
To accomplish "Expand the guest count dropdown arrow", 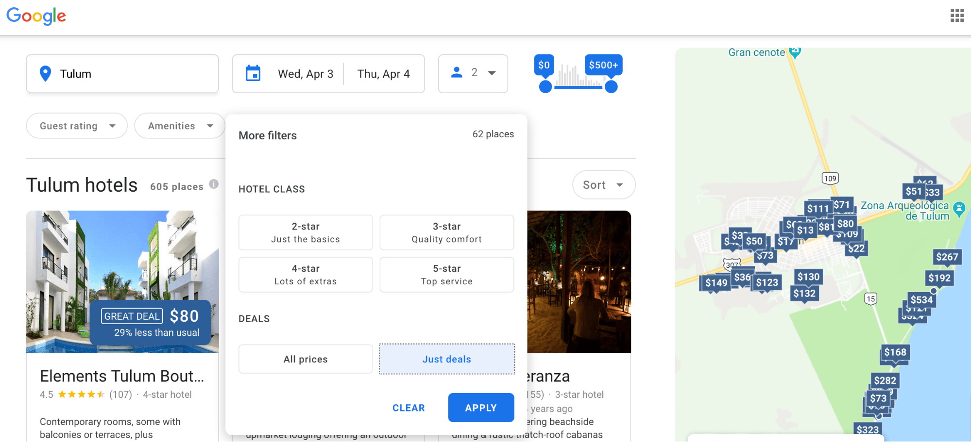I will pos(492,73).
